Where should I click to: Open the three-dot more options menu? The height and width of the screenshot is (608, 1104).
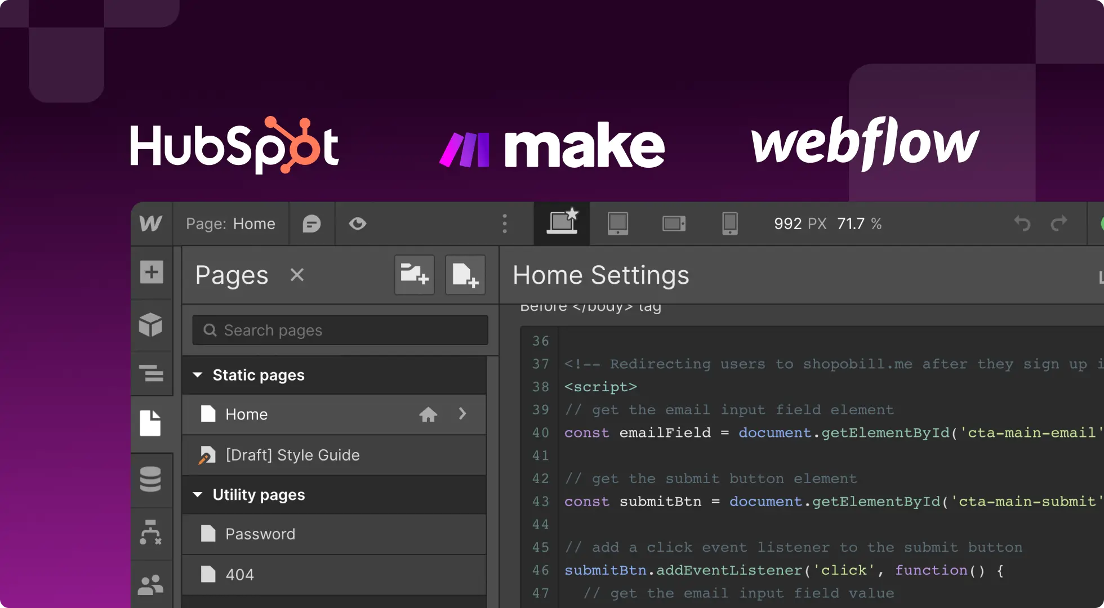click(x=505, y=223)
